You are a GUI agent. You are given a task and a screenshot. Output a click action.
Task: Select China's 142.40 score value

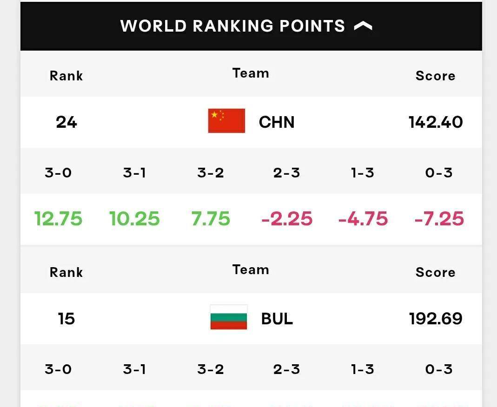[436, 122]
